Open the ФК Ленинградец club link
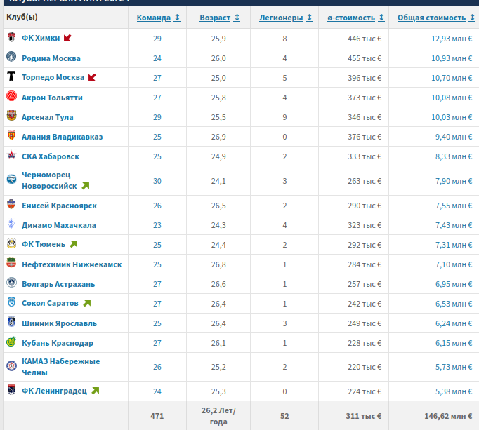This screenshot has width=479, height=430. [54, 391]
